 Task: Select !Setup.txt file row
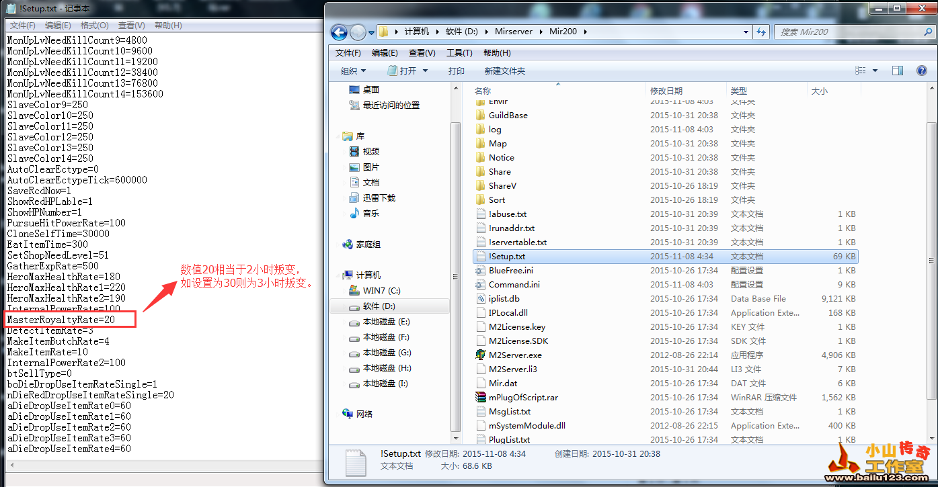tap(665, 256)
